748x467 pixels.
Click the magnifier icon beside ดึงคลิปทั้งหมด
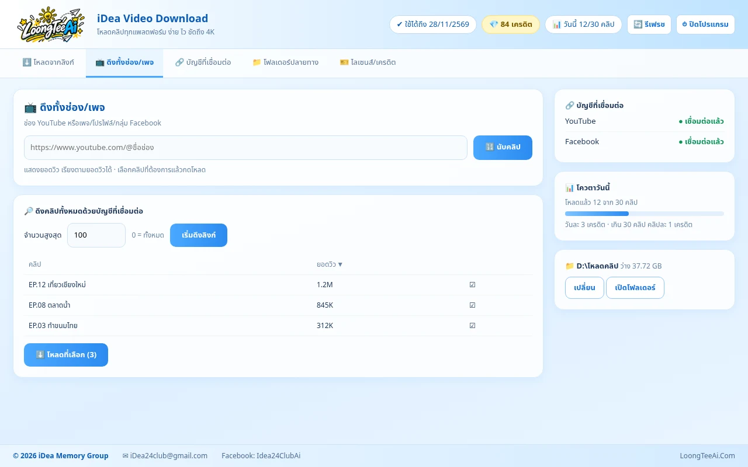tap(29, 211)
